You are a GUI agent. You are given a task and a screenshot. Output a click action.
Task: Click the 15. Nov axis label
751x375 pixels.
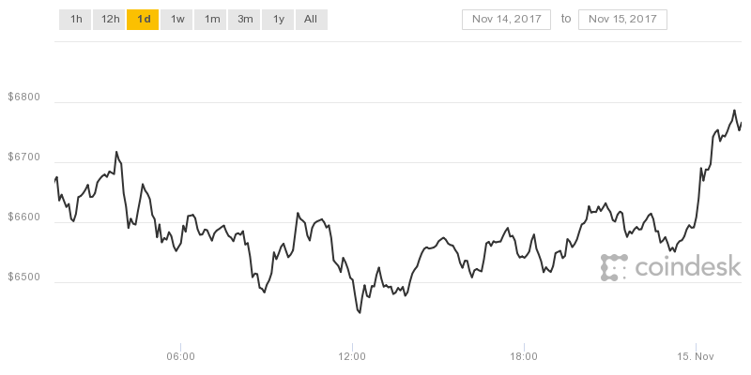tap(696, 357)
